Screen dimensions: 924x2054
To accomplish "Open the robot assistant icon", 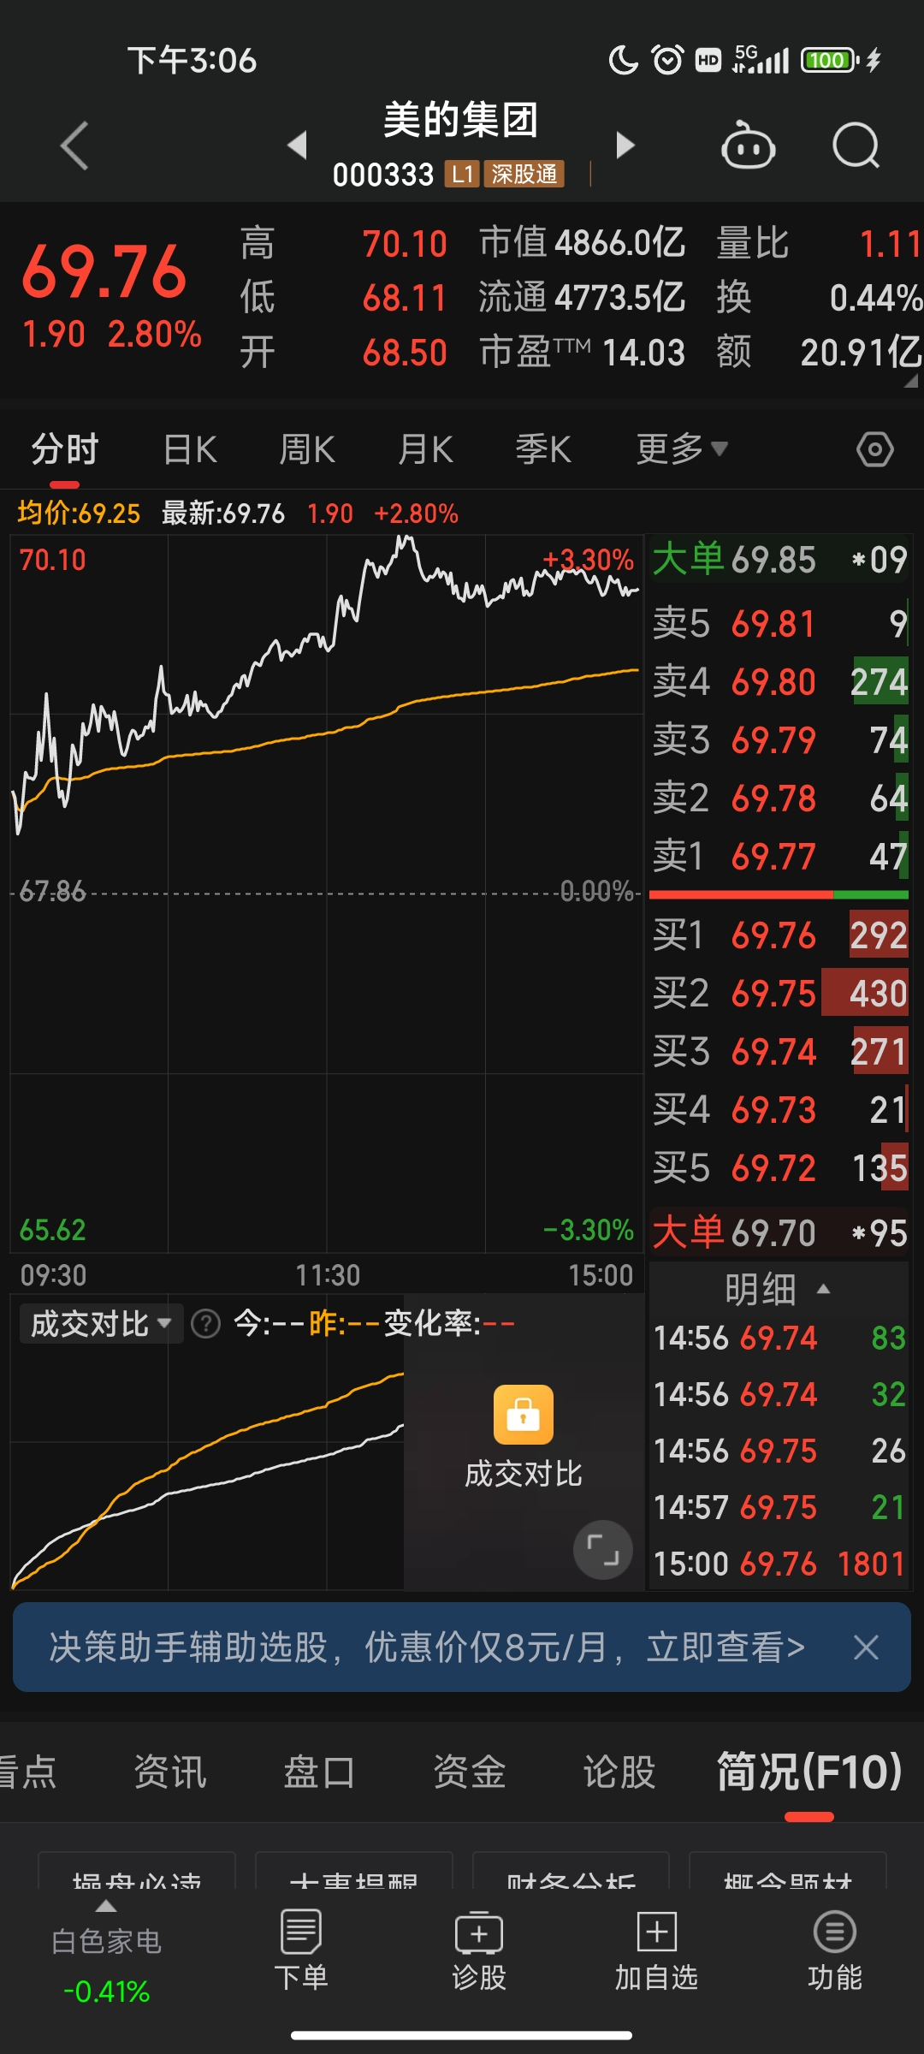I will (x=748, y=145).
